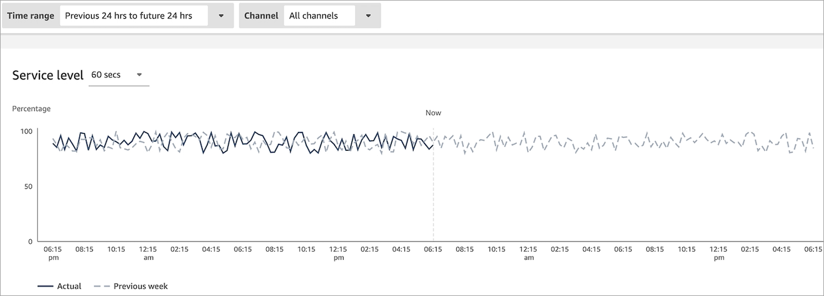Click the dashed Previous week legend icon
The height and width of the screenshot is (296, 824).
coord(102,286)
